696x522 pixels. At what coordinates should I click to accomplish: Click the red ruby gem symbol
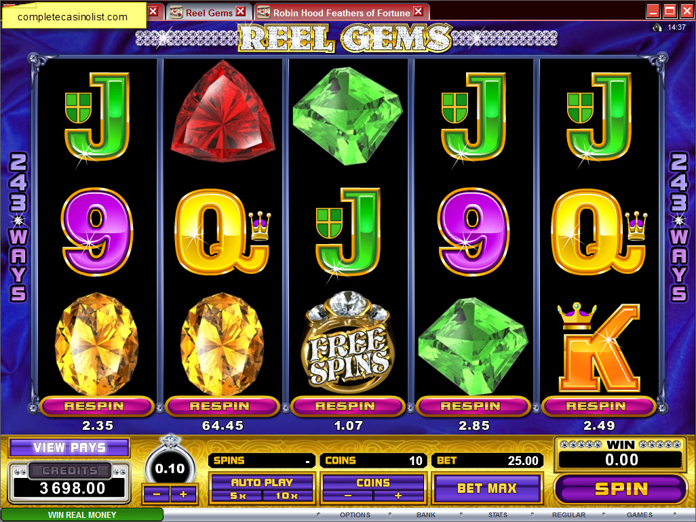pyautogui.click(x=223, y=111)
